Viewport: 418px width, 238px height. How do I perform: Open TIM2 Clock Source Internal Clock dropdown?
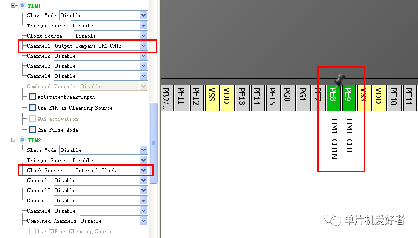(110, 170)
